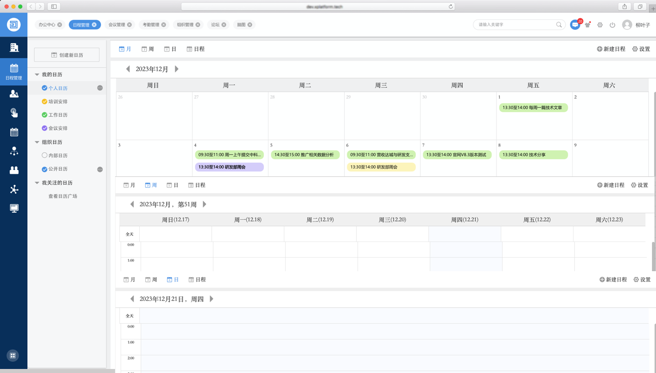The width and height of the screenshot is (656, 373).
Task: Click the building icon in left sidebar
Action: click(14, 47)
